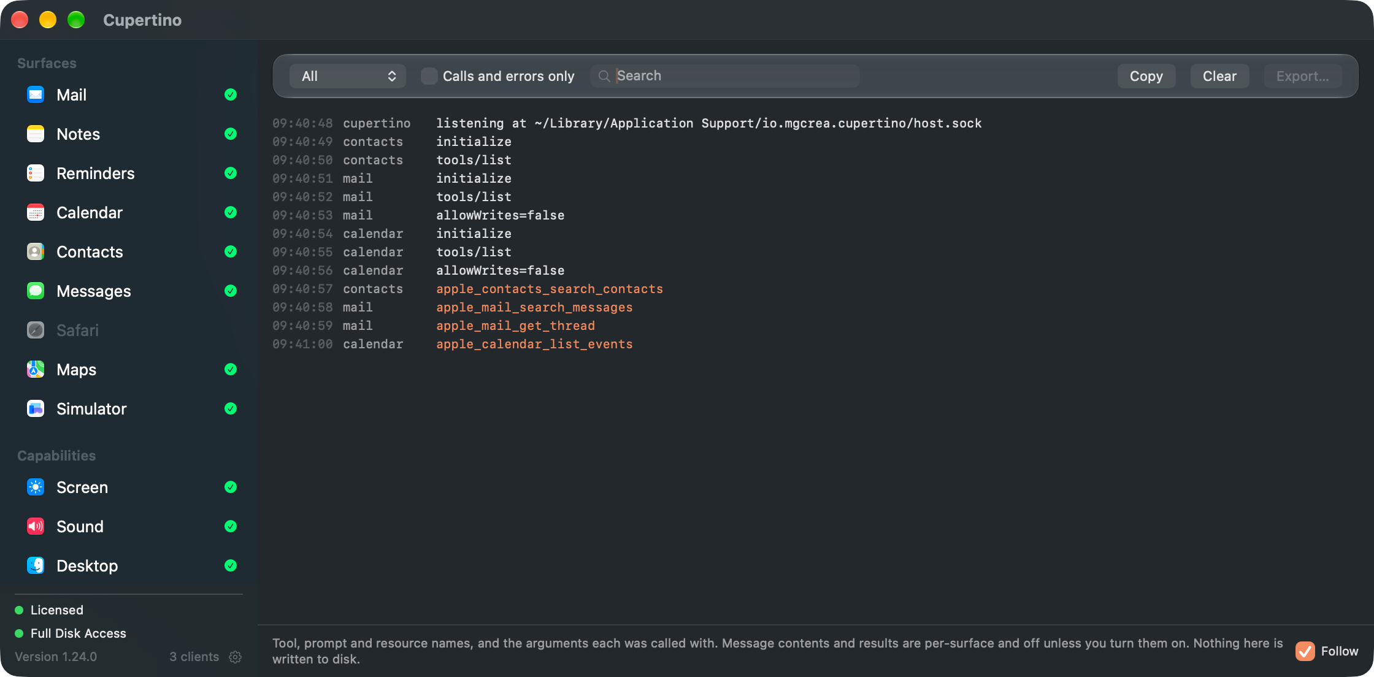Copy the log with Copy button
The width and height of the screenshot is (1374, 677).
tap(1146, 76)
